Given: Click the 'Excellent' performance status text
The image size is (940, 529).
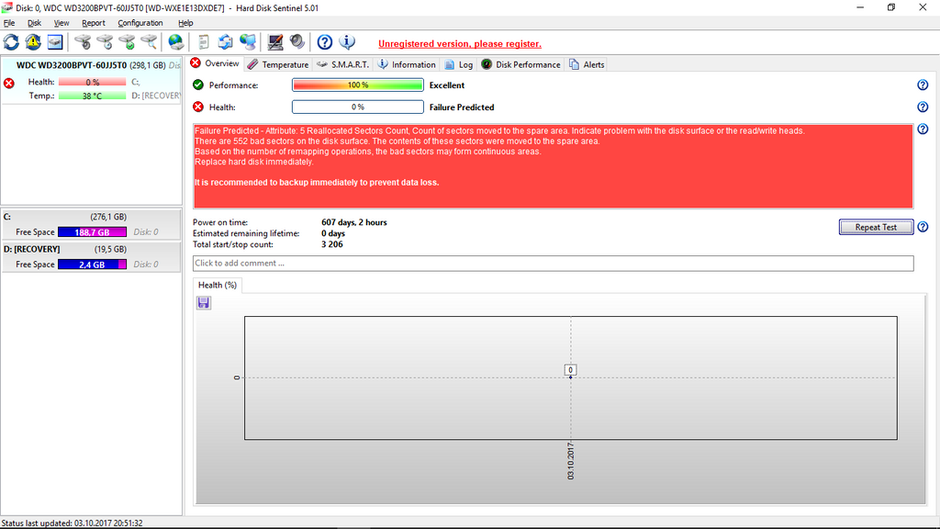Looking at the screenshot, I should click(x=447, y=85).
